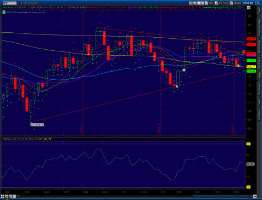Screen dimensions: 262x200
Task: Click the RSIWilder (14, 70, 30, CLOSE) study label
Action: (17, 139)
